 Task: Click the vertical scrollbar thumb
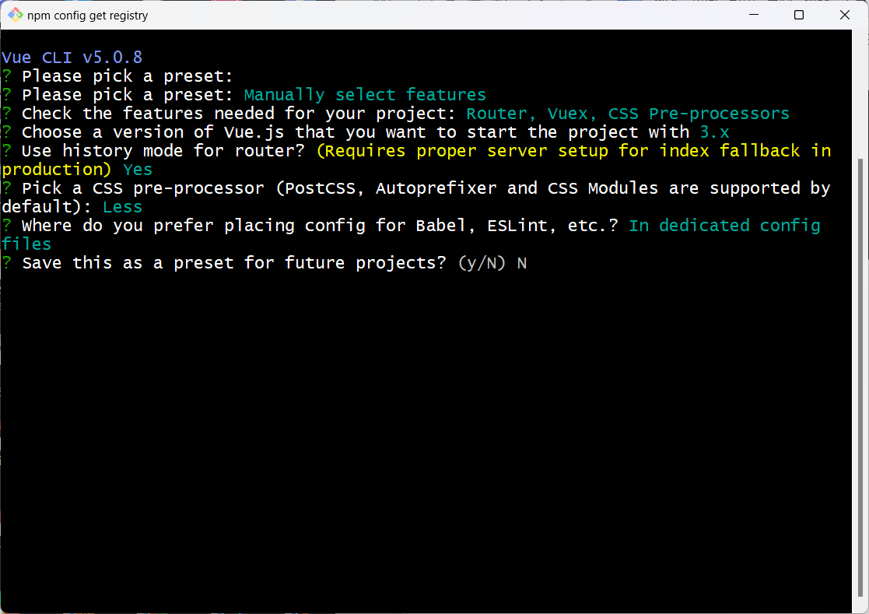point(861,374)
